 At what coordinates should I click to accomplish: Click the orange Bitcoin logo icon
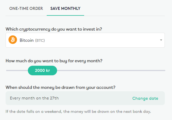[x=13, y=40]
